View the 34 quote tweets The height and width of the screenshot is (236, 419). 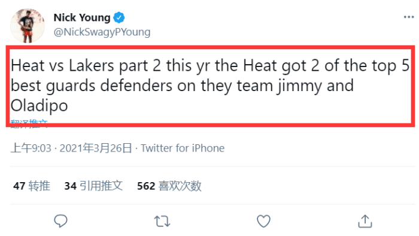click(93, 186)
